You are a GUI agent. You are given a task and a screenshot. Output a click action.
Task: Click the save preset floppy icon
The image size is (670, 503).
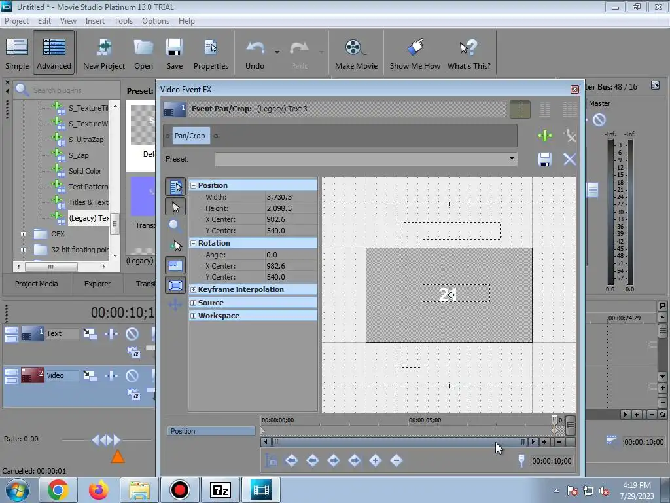[545, 159]
